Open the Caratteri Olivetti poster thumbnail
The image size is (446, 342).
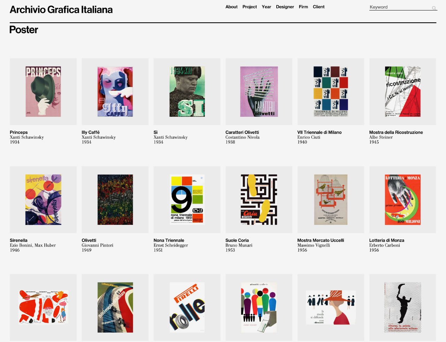(x=259, y=92)
